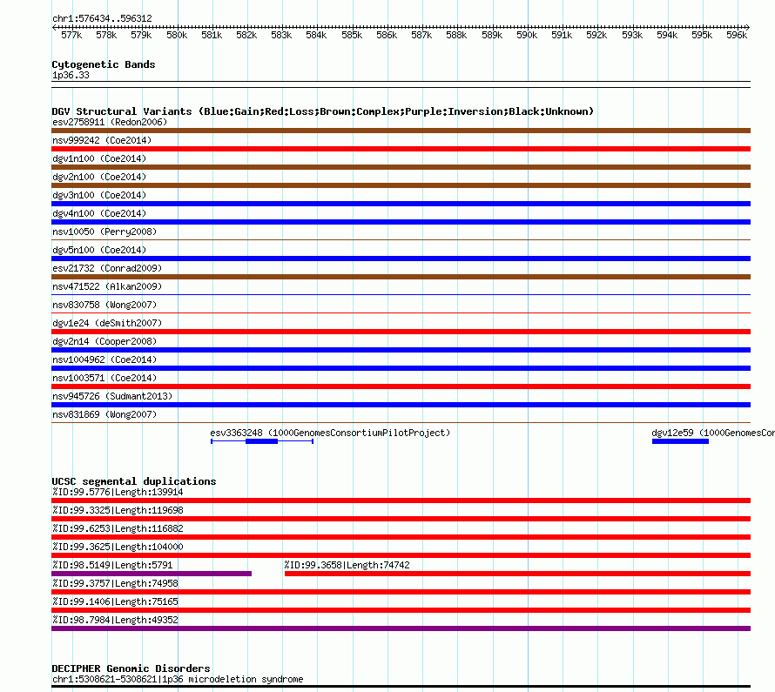This screenshot has height=692, width=775.
Task: Open variant dgv2n100 (Coe2014)
Action: tap(99, 177)
